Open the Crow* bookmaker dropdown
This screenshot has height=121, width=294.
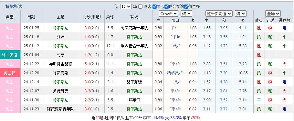[169, 14]
